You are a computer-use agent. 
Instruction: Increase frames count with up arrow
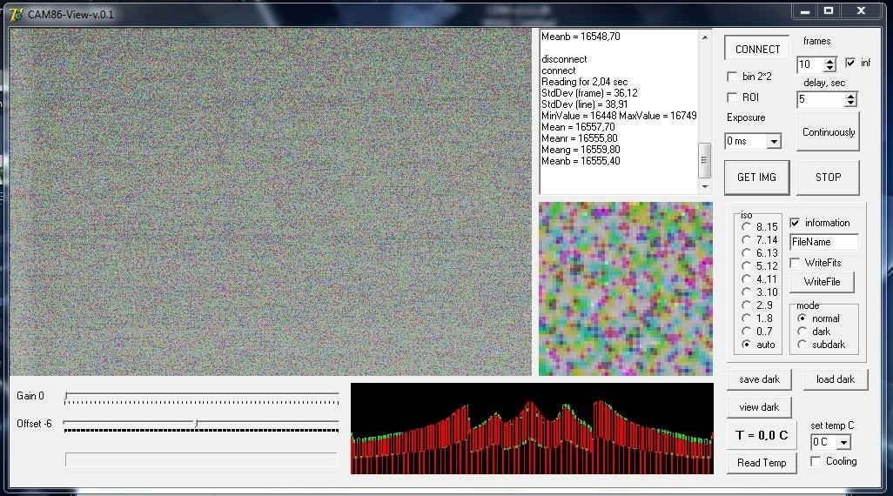[x=830, y=61]
